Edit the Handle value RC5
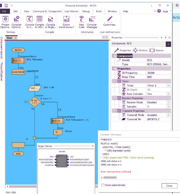Image resolution: width=180 pixels, height=194 pixels. point(159,60)
